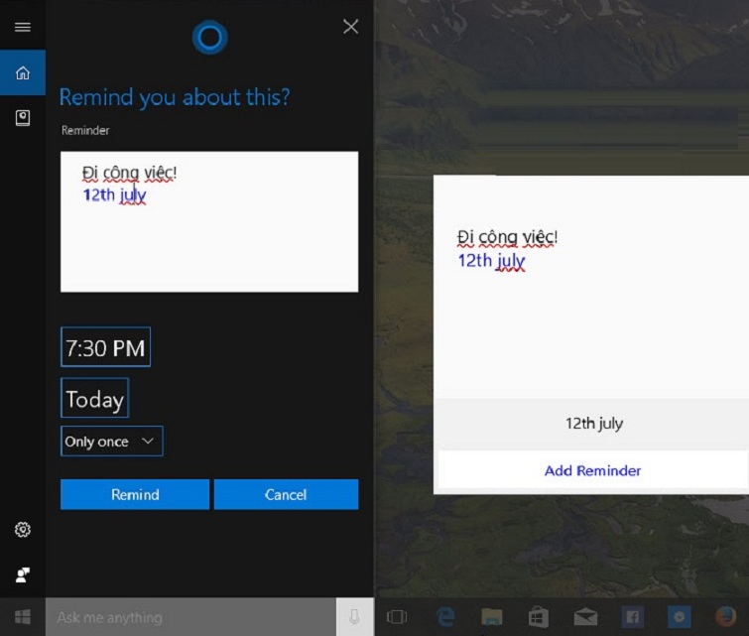Go to Cortana Home
The width and height of the screenshot is (749, 636).
point(22,72)
